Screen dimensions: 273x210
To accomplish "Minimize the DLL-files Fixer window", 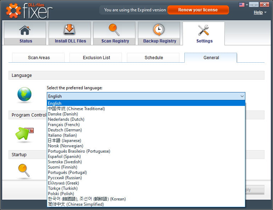I will click(x=254, y=5).
